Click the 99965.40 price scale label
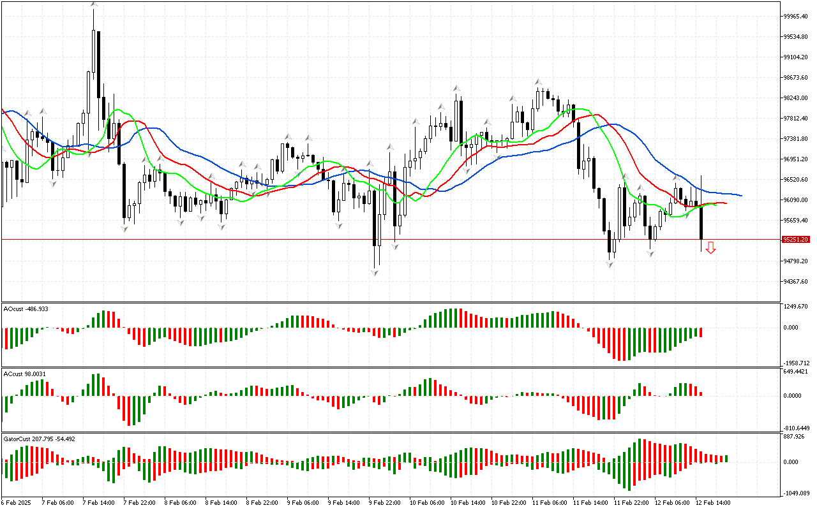This screenshot has height=510, width=817. [x=795, y=17]
